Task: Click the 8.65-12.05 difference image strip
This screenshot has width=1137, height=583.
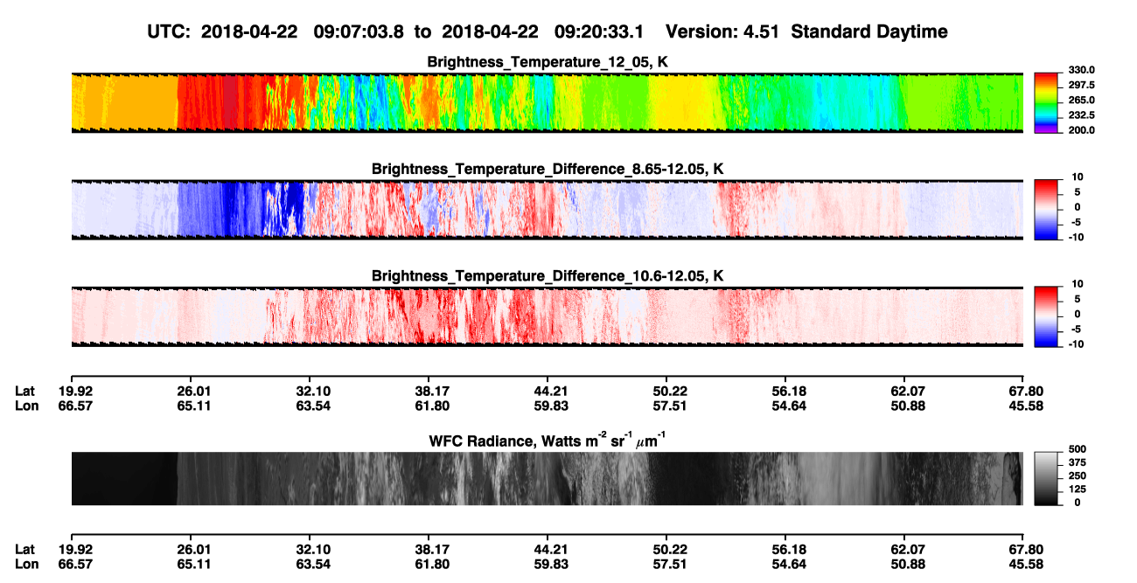Action: tap(547, 210)
